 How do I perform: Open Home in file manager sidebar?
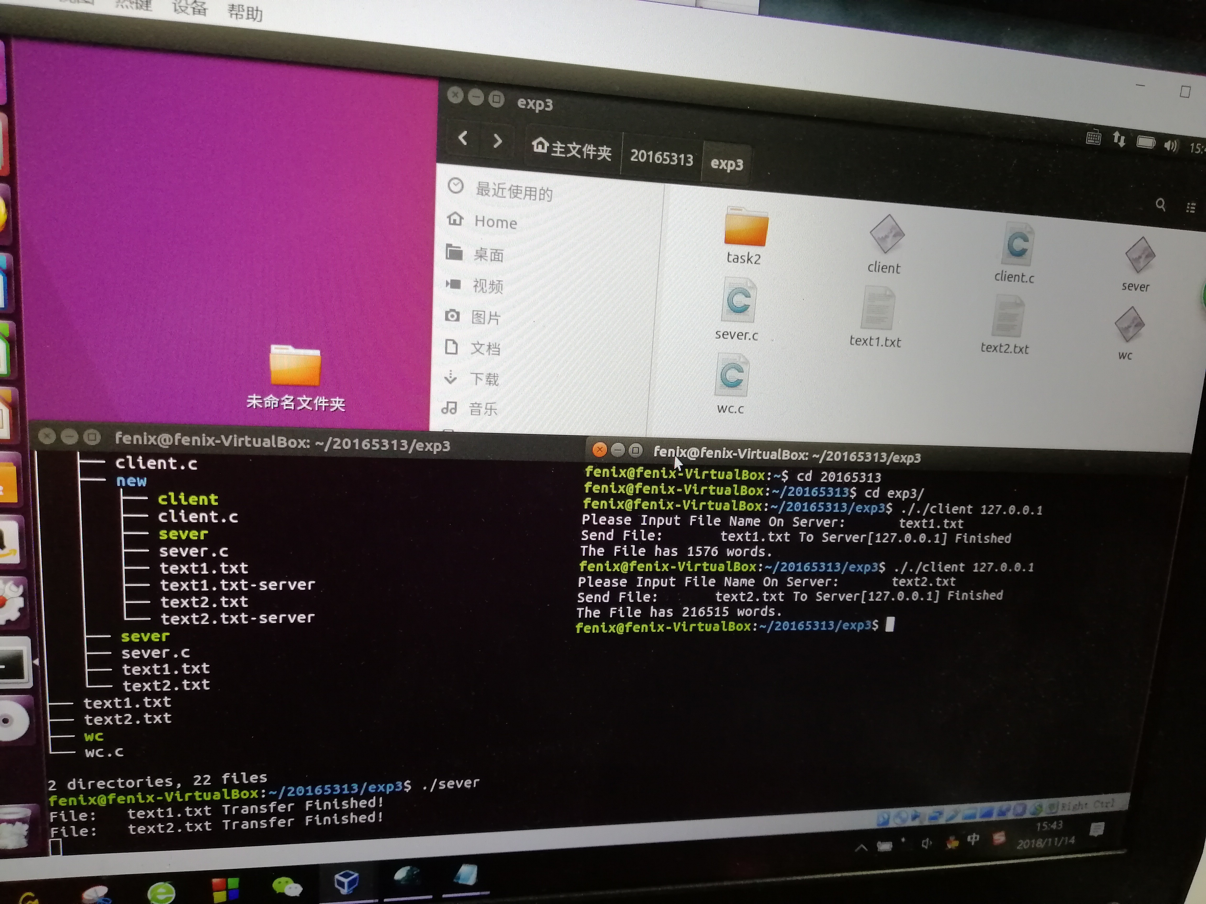[x=482, y=221]
